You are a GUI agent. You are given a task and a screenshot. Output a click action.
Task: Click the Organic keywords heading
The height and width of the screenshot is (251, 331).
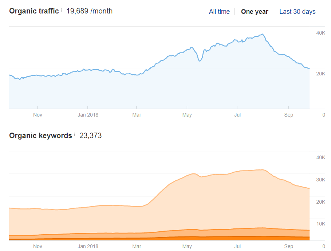(x=41, y=136)
